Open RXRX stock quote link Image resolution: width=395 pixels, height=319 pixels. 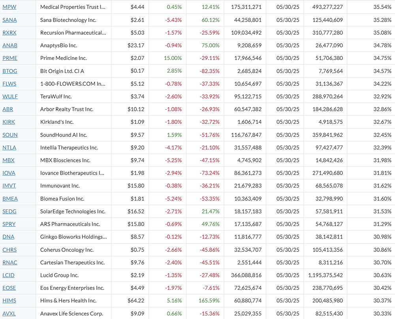coord(9,33)
